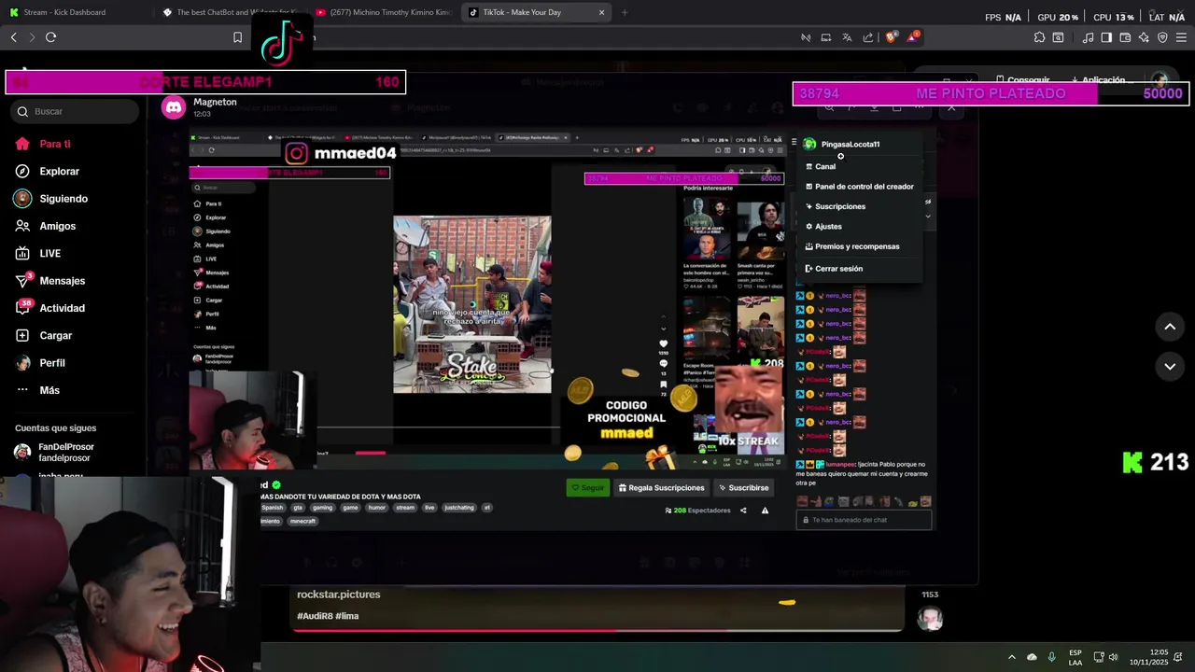Click the microphone tray icon
Viewport: 1195px width, 672px height.
tap(1052, 657)
